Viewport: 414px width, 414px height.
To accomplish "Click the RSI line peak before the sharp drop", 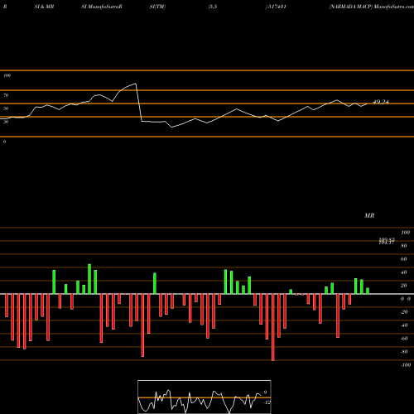I will pos(136,84).
